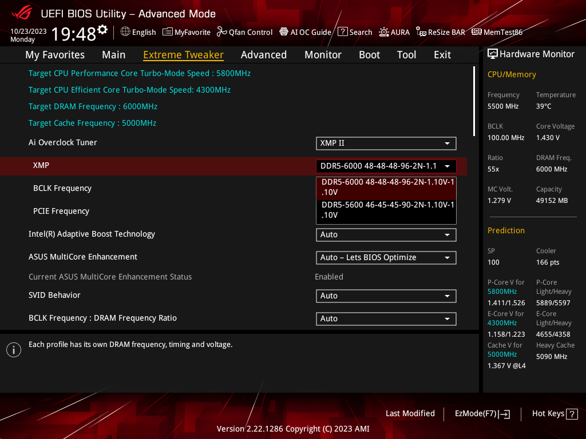Click Target CPU Performance Core Turbo-Mode Speed text
The image size is (586, 439).
pyautogui.click(x=140, y=73)
